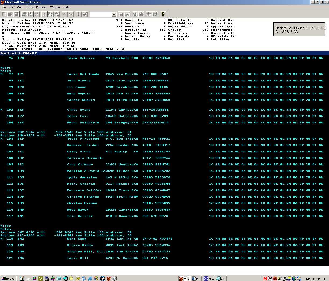329x281 pixels.
Task: Open Print Preview from the toolbar
Action: [30, 14]
